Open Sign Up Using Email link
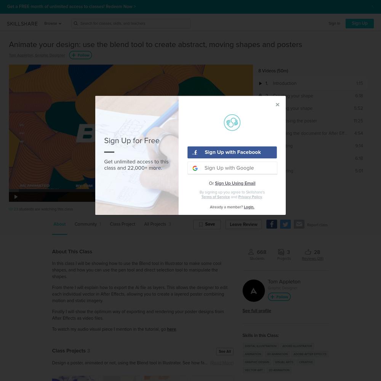The image size is (381, 381). click(235, 183)
